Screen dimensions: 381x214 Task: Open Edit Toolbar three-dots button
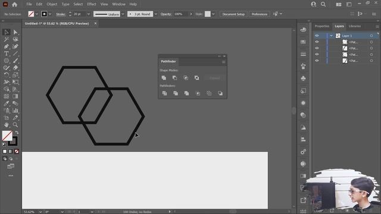pos(11,175)
